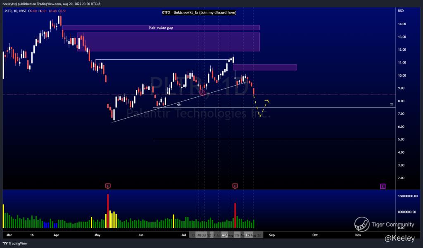Click the Oct label on the time axis
Image resolution: width=423 pixels, height=248 pixels.
click(x=315, y=235)
